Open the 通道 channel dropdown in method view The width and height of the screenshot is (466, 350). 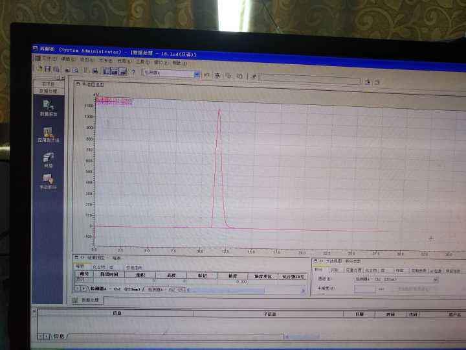tap(436, 280)
